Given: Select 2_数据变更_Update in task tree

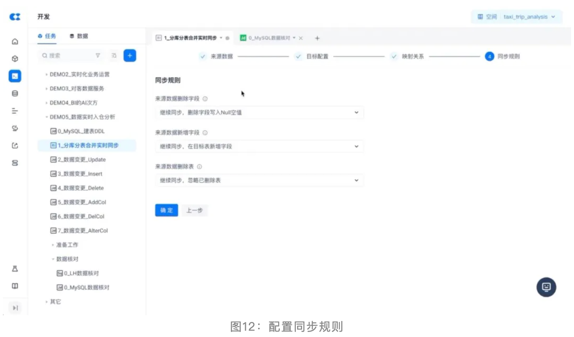Looking at the screenshot, I should point(81,160).
